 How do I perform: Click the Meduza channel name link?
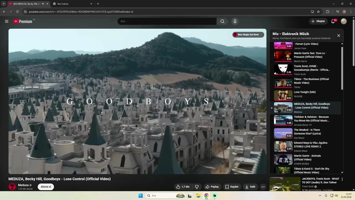[23, 185]
